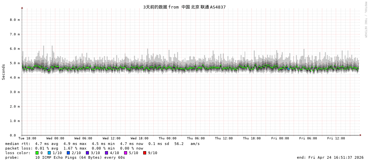Click the blue 2/10 loss swatch
This screenshot has width=369, height=162.
[x=68, y=153]
